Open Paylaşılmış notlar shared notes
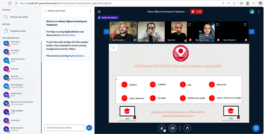The width and height of the screenshot is (264, 134). pos(21,31)
